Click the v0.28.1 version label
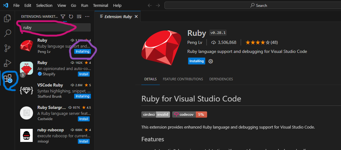This screenshot has height=150, width=341. tap(218, 33)
